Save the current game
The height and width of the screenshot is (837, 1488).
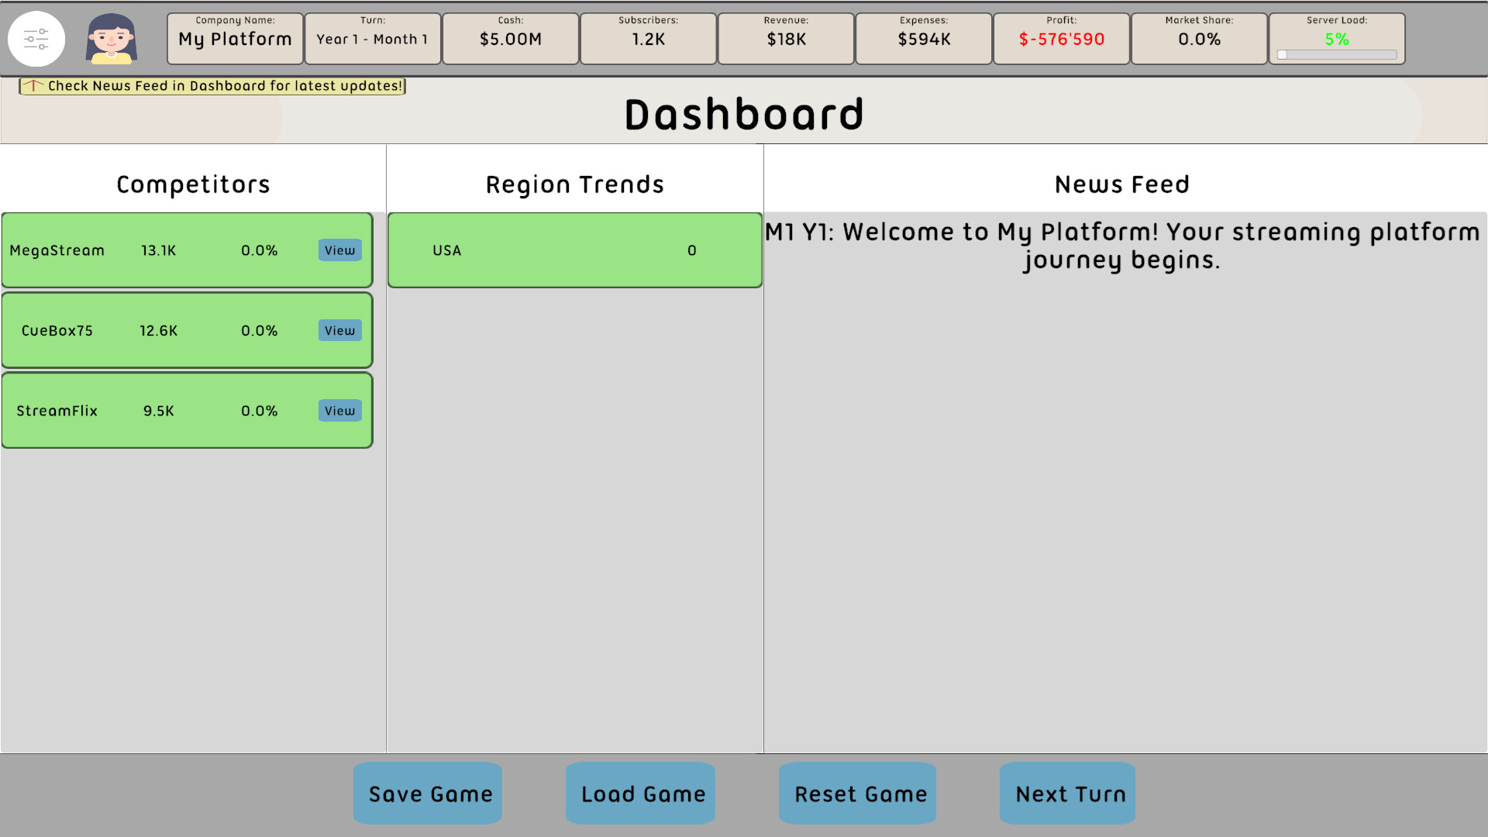point(428,794)
